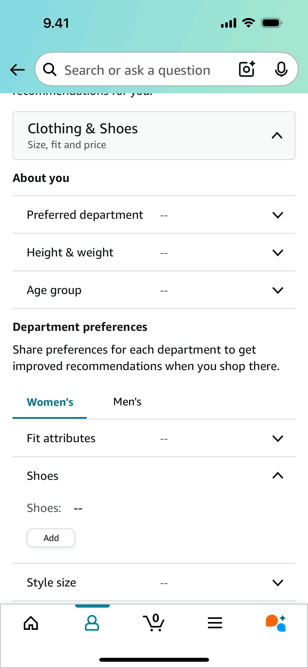Click the back arrow icon
Image resolution: width=308 pixels, height=668 pixels.
click(x=17, y=70)
